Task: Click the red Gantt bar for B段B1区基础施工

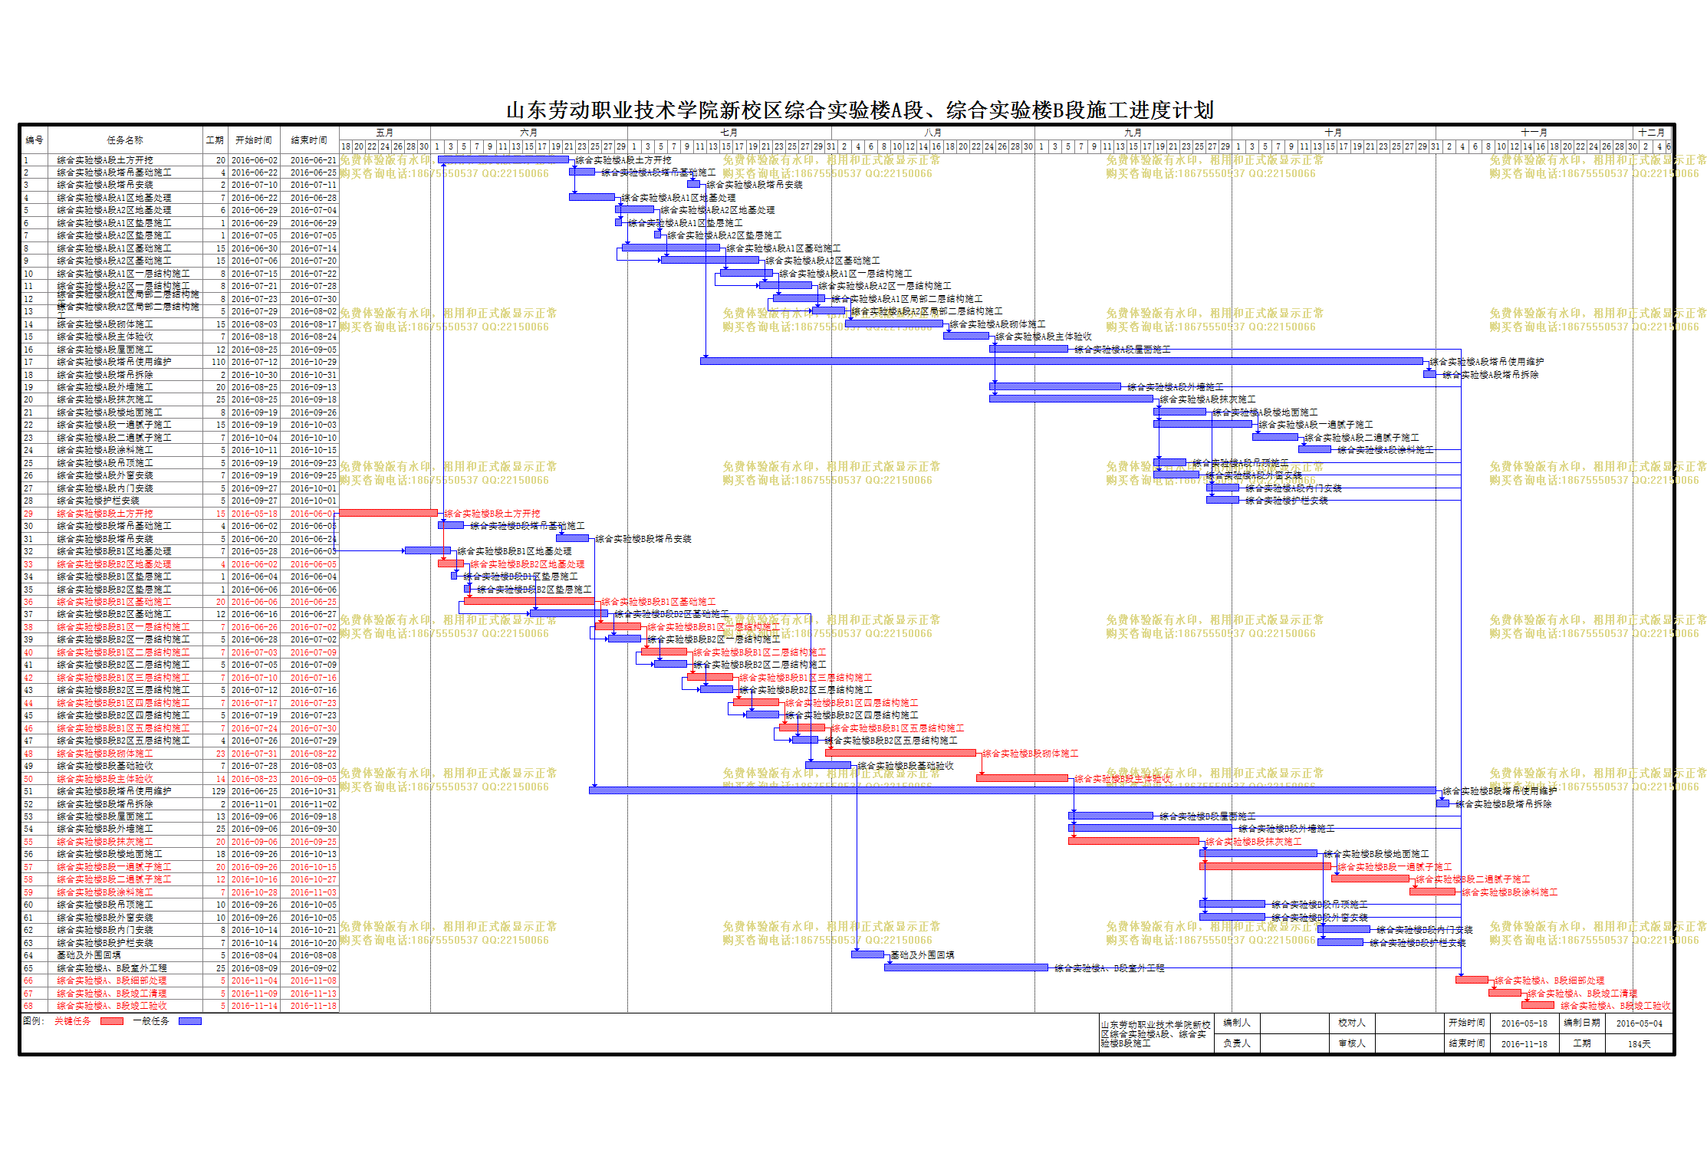Action: click(x=529, y=601)
